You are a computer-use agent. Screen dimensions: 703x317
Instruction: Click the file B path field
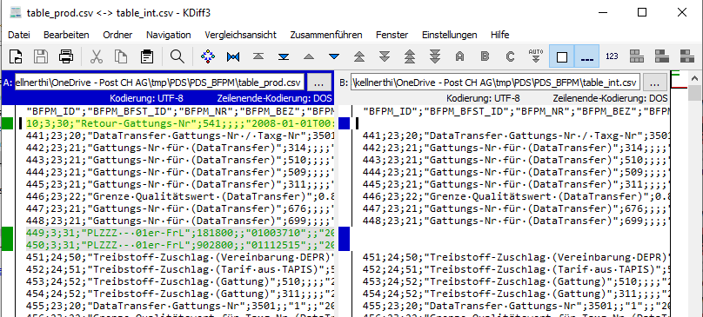(x=495, y=83)
